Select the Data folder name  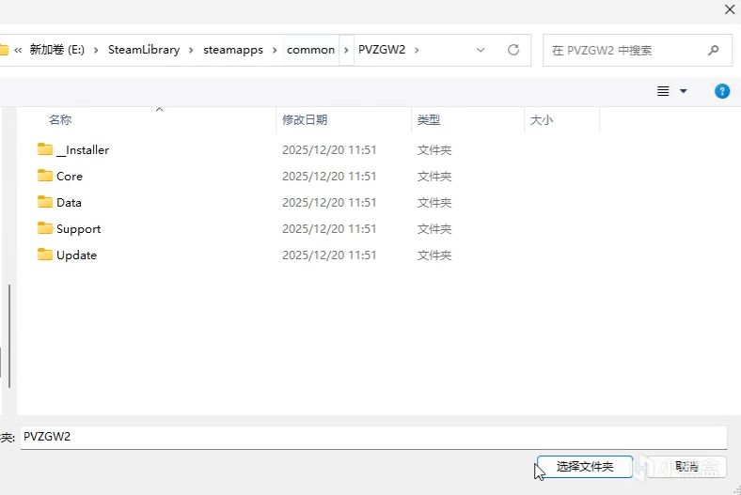coord(69,203)
